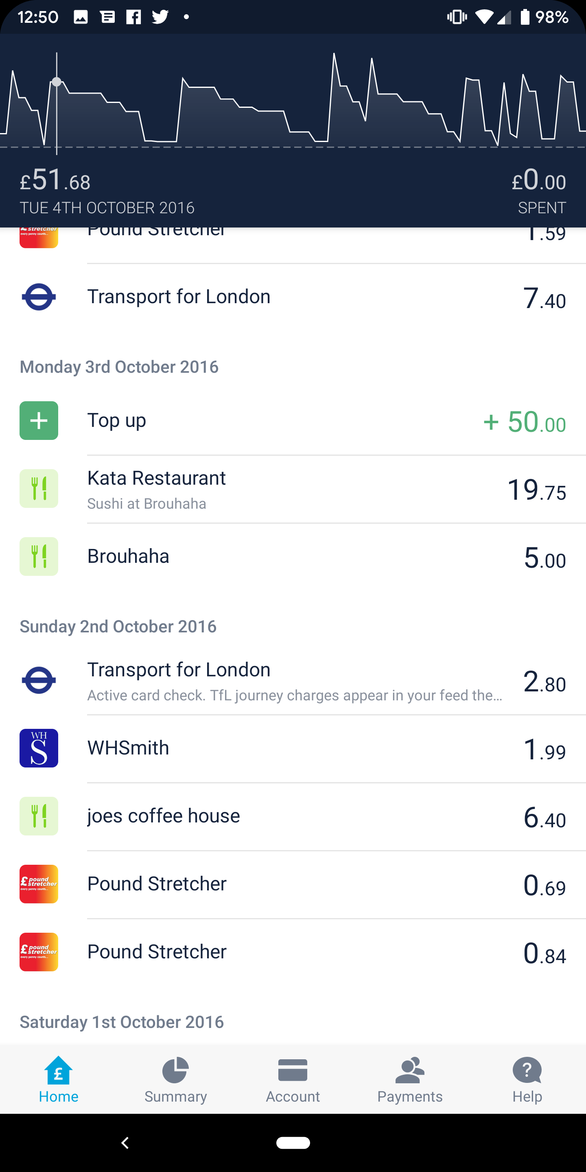Tap the Pound Stretcher logo for 0.69
The width and height of the screenshot is (586, 1172).
(x=39, y=883)
